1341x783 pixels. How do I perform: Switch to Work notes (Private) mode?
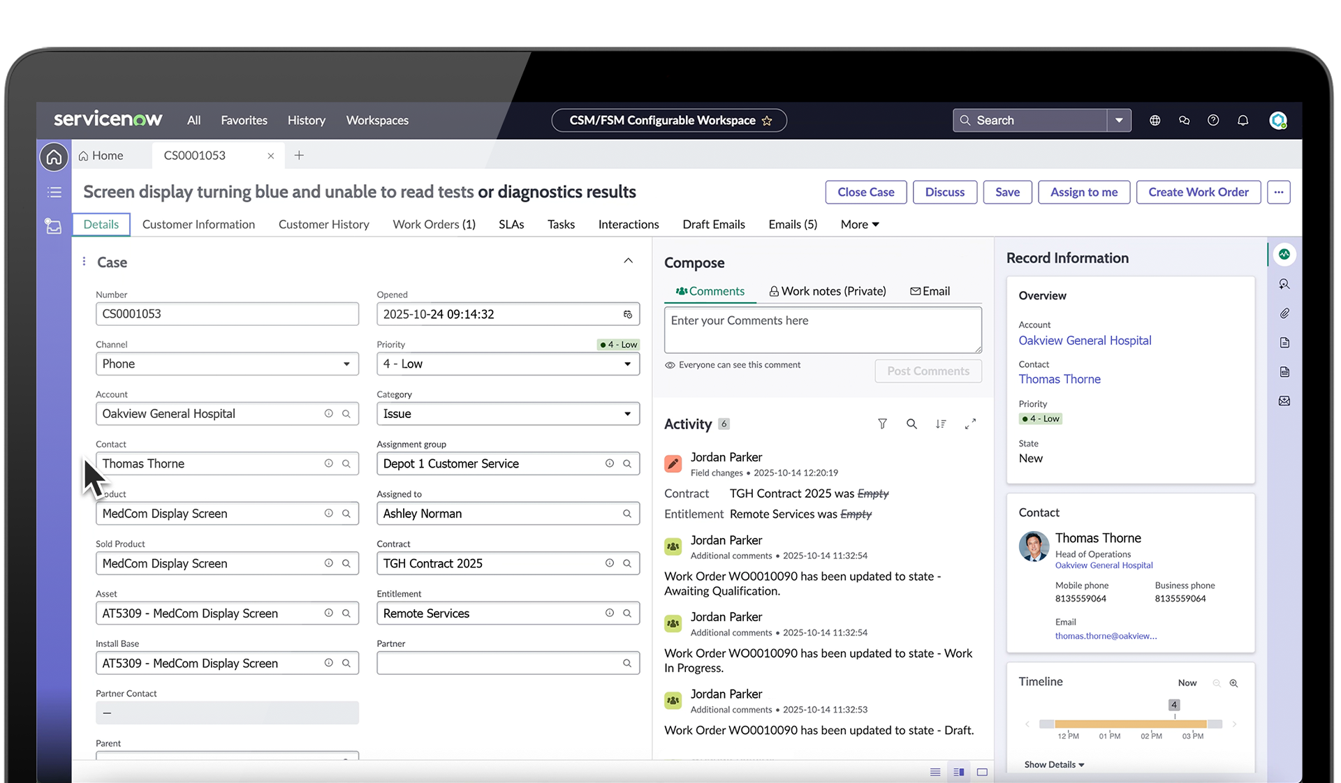coord(827,291)
